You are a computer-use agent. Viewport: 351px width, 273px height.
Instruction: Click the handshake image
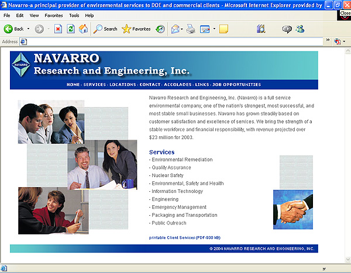[293, 210]
